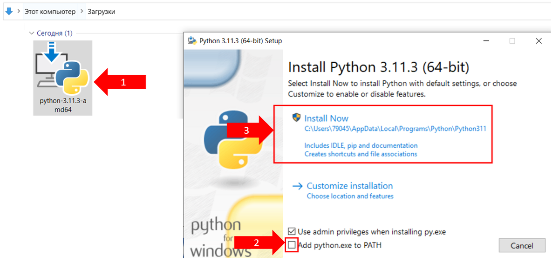Viewport: 559px width, 275px height.
Task: Click the Python Setup window title icon
Action: [x=192, y=41]
